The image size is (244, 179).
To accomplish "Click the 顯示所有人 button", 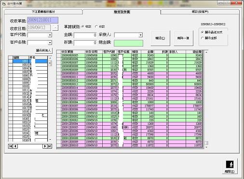I will pos(43,50).
